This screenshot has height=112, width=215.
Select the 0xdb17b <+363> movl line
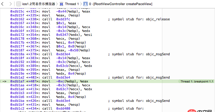coord(48,42)
